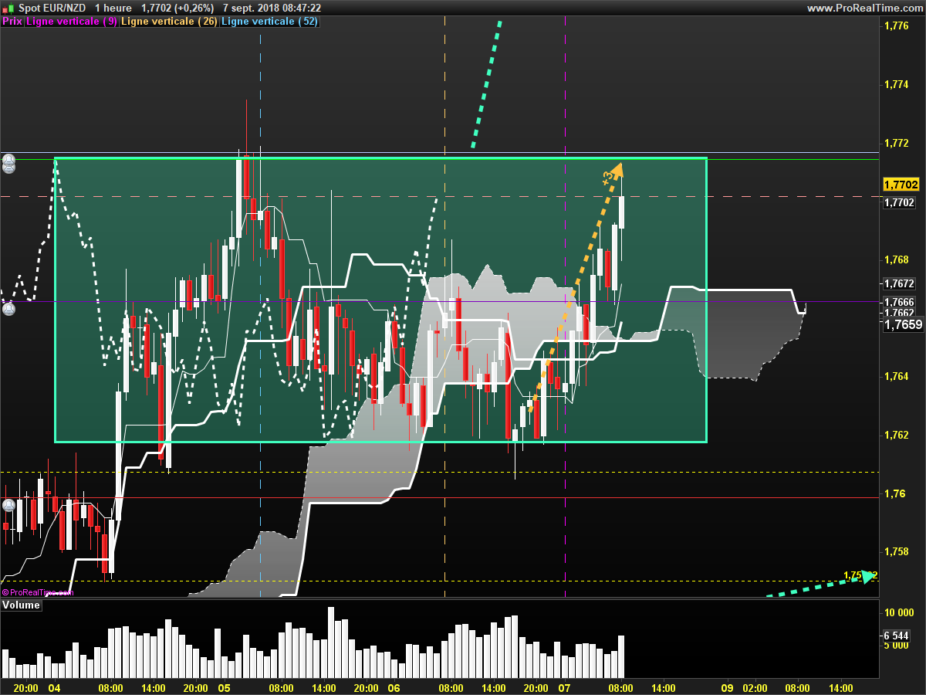Click the 7 sept. 2018 08:47:22 timestamp
The image size is (926, 695).
272,8
